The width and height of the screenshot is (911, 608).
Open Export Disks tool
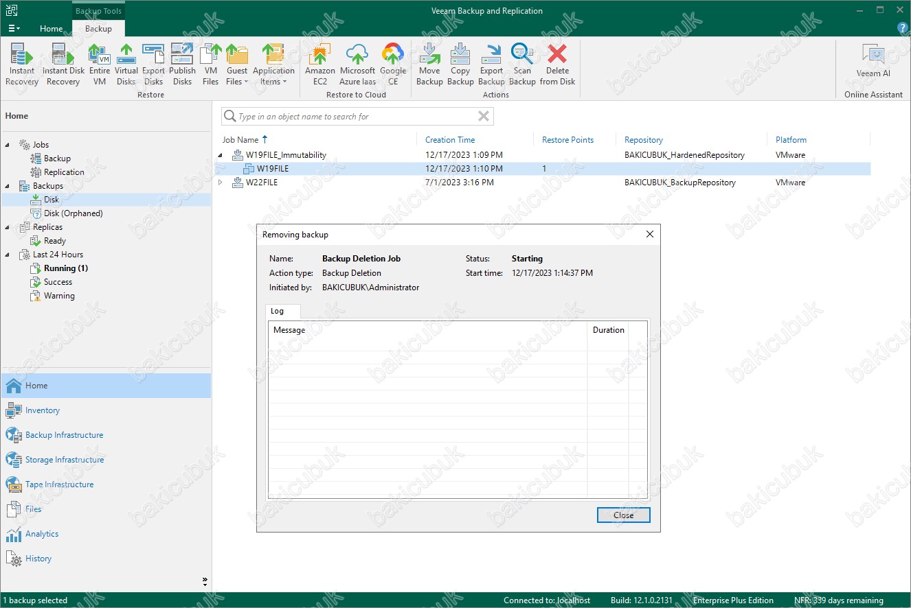pos(153,65)
